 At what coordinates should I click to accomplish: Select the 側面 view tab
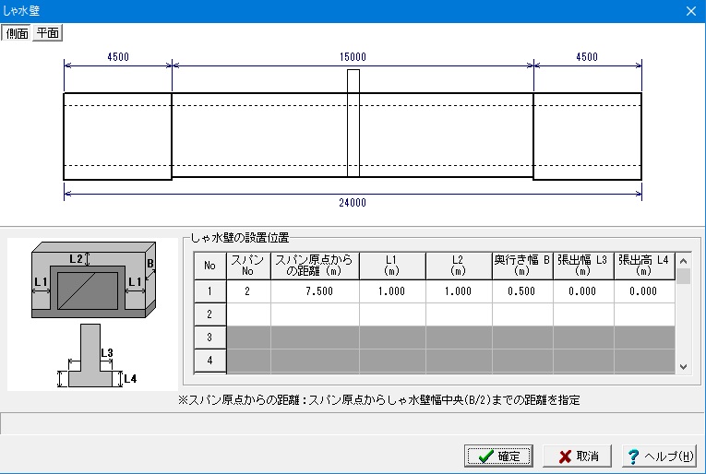[x=17, y=33]
